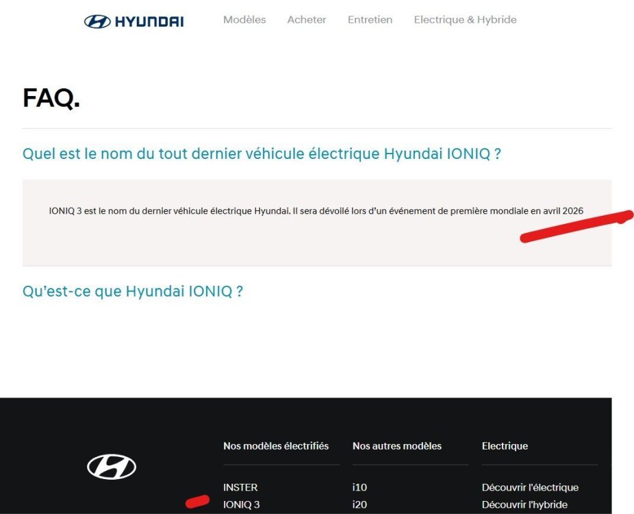This screenshot has width=634, height=514.
Task: Click the FAQ. page heading
Action: (51, 98)
